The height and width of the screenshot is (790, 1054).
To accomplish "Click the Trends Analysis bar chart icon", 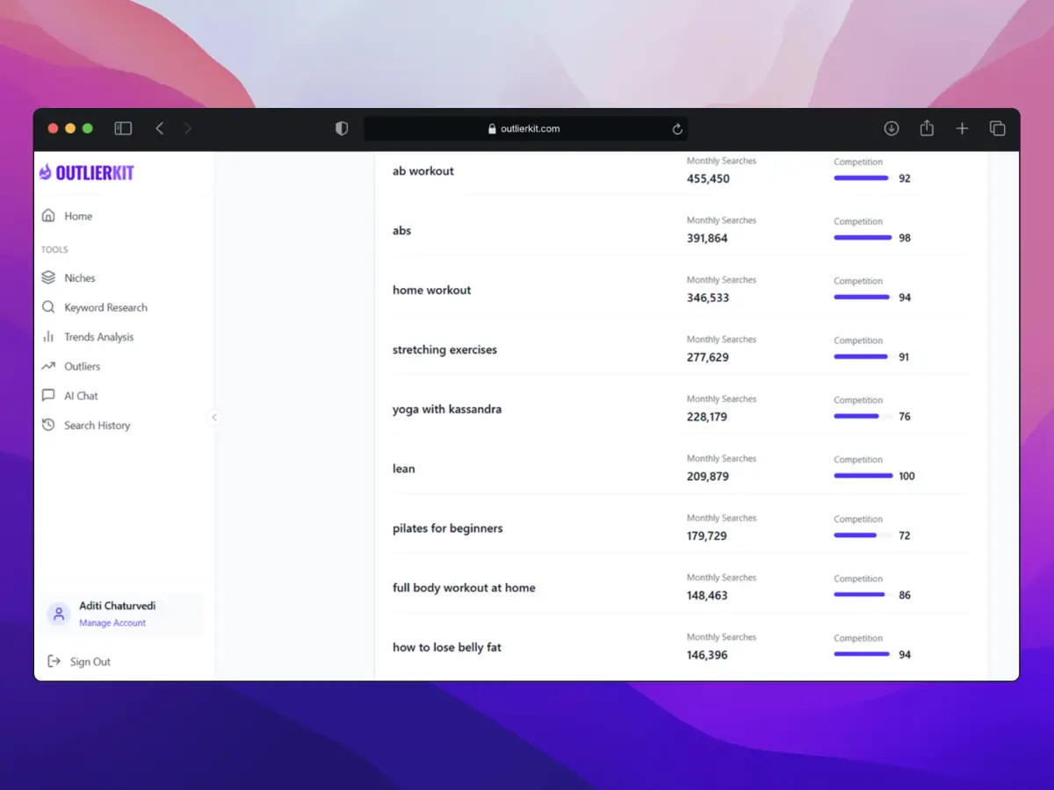I will click(x=48, y=337).
